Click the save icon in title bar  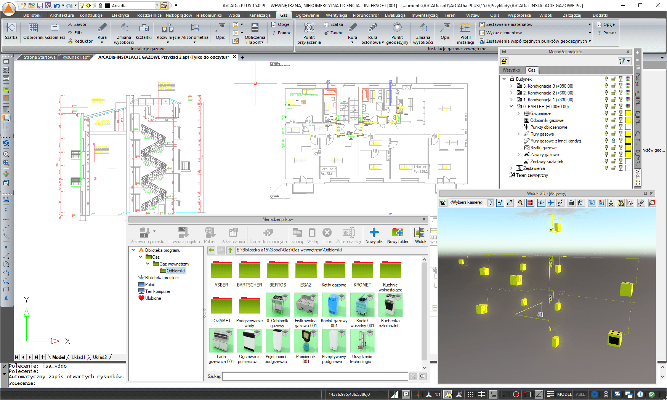coord(40,5)
